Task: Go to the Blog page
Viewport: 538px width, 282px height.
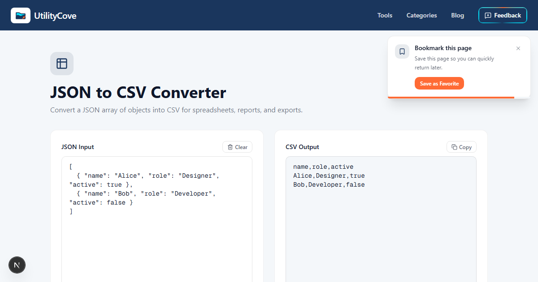Action: click(457, 15)
